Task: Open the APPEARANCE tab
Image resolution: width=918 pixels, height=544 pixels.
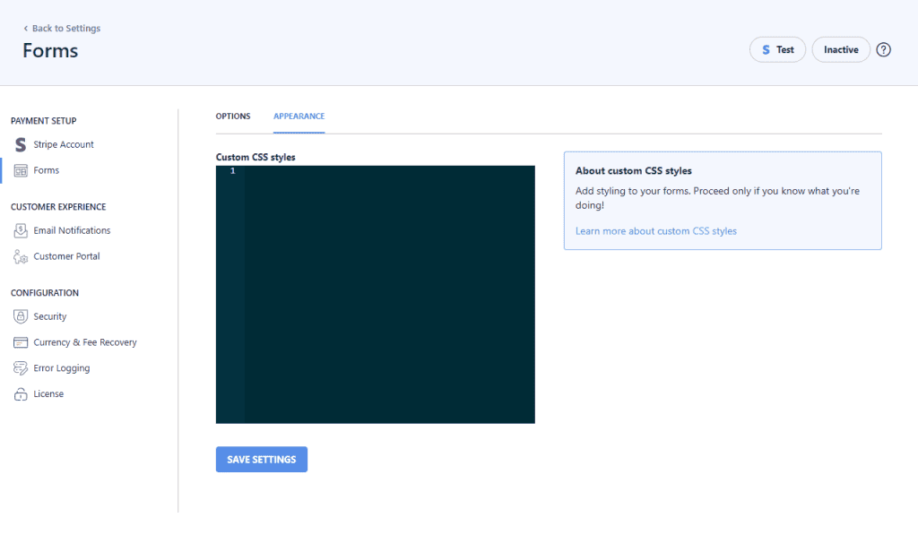Action: (299, 116)
